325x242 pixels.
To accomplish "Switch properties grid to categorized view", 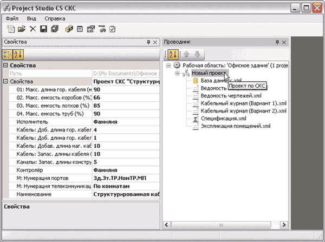I will (7, 55).
